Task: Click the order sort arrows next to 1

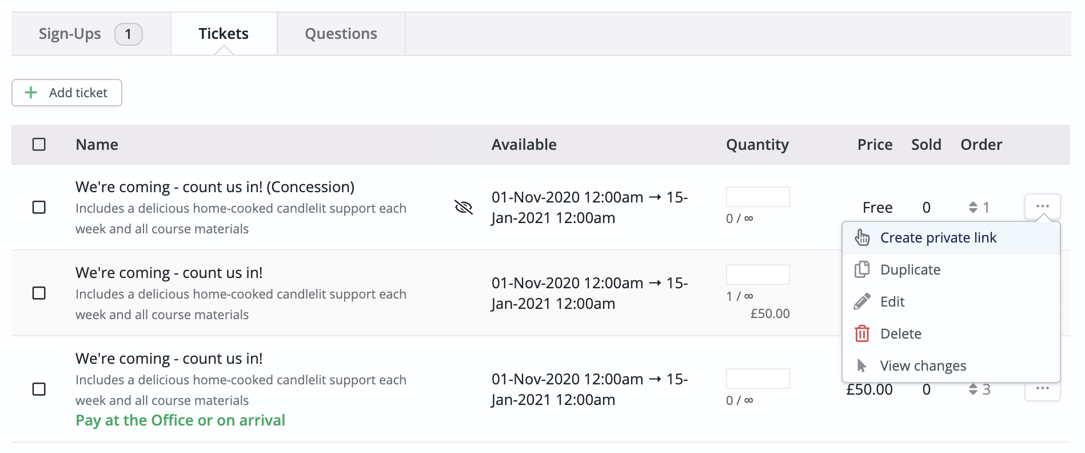Action: click(x=974, y=207)
